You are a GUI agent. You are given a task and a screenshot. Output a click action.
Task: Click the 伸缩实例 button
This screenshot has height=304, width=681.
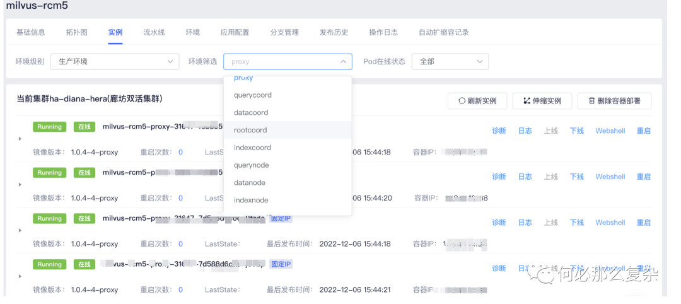(542, 101)
